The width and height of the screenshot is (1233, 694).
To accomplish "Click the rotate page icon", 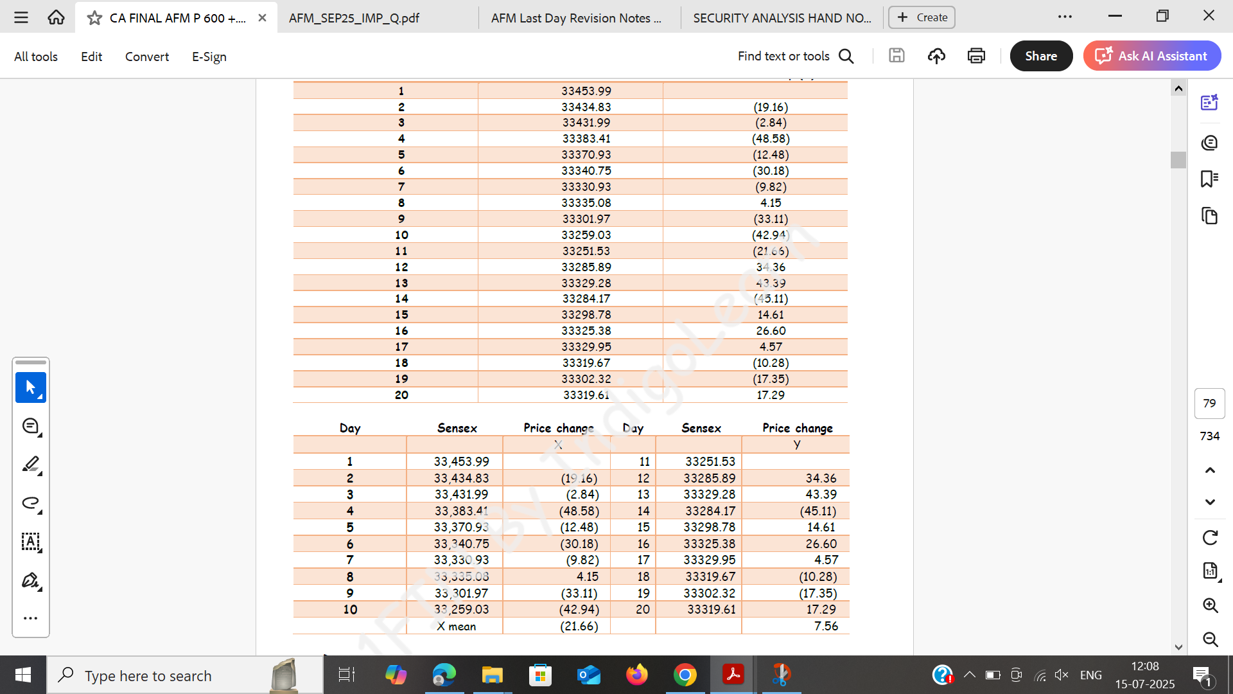I will (x=1210, y=537).
